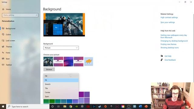Screen dimensions: 194x109
Task: Choose Span from the fit list
Action: click(x=61, y=96)
